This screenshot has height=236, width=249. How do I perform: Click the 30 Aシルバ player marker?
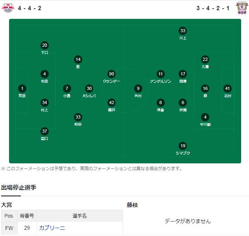[x=89, y=88]
